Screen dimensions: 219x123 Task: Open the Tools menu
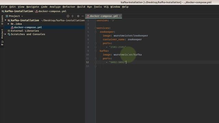(x=98, y=7)
